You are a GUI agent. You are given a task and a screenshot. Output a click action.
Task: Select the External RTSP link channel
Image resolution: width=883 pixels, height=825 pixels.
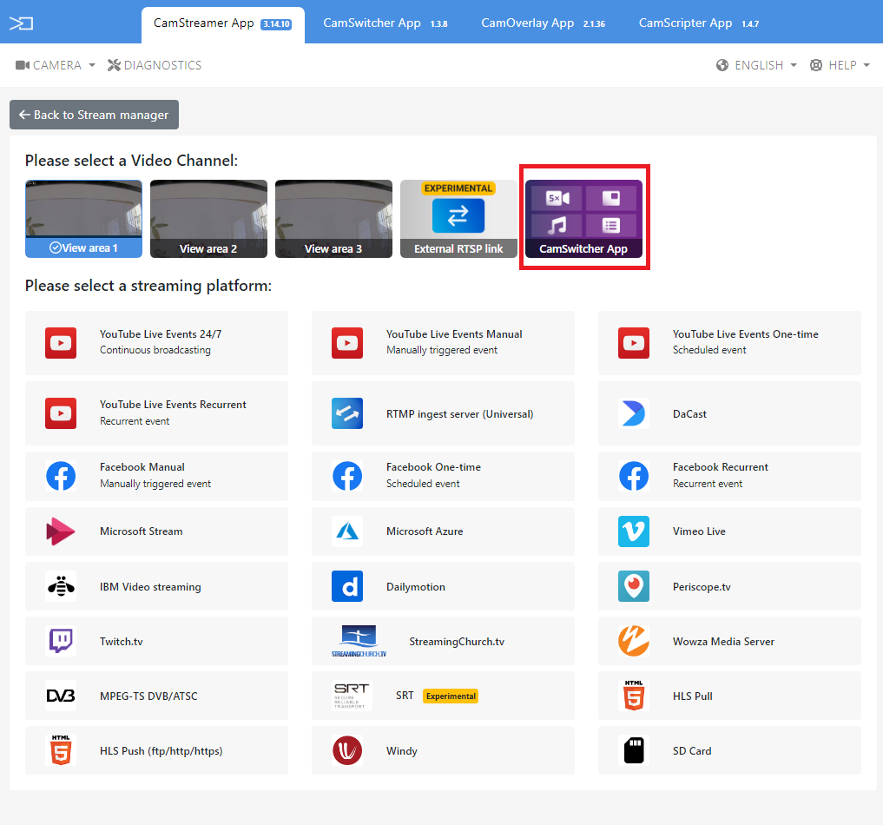pyautogui.click(x=458, y=219)
